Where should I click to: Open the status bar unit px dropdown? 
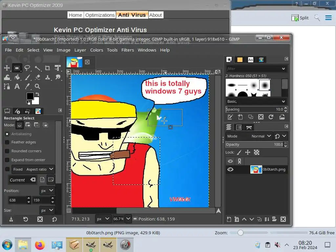[x=103, y=219]
